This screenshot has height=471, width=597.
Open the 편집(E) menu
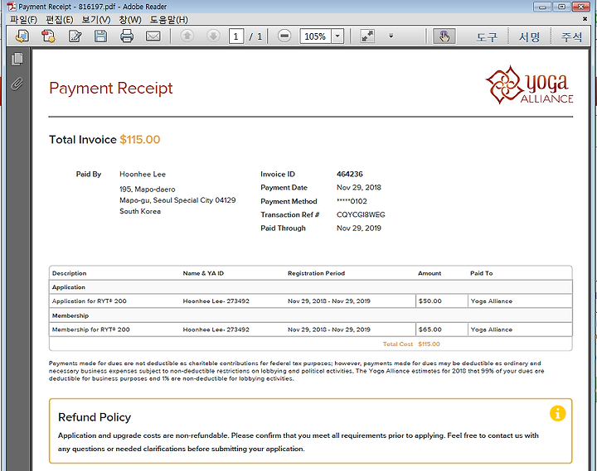click(60, 19)
